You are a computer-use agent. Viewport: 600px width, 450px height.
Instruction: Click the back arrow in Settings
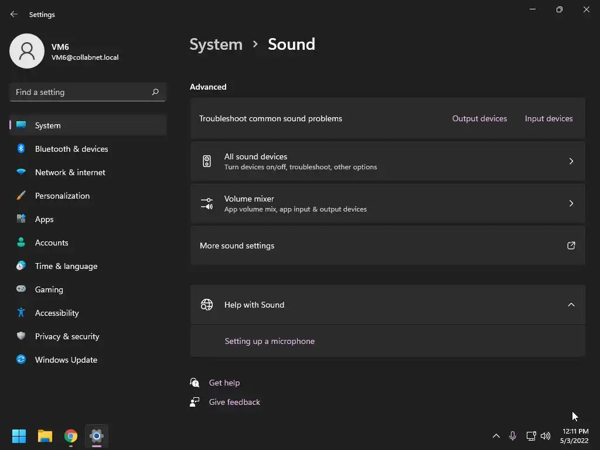coord(14,14)
